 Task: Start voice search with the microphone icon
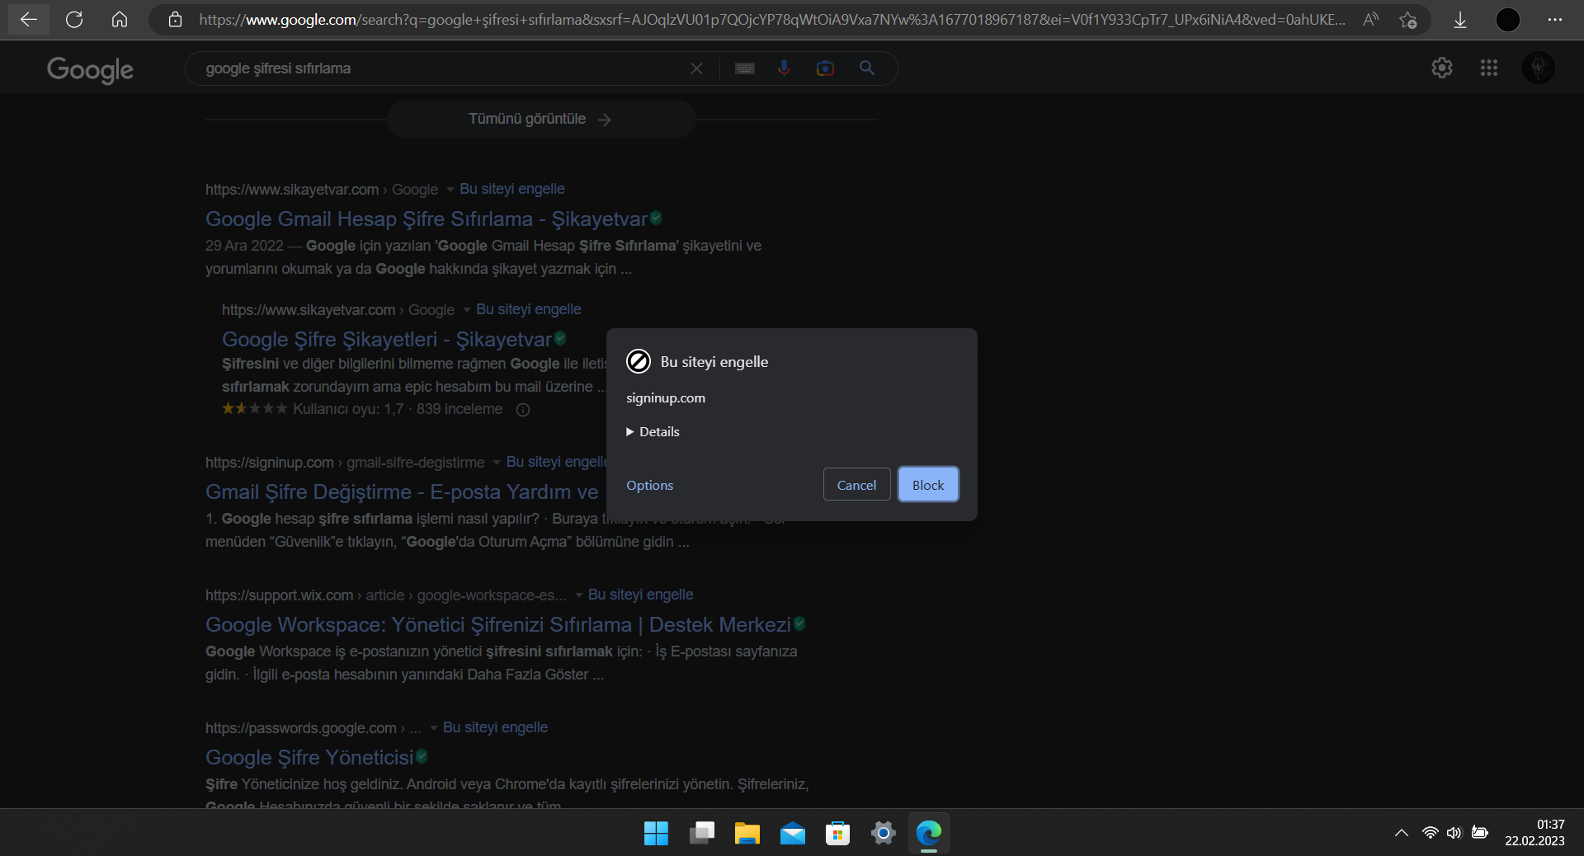coord(784,68)
